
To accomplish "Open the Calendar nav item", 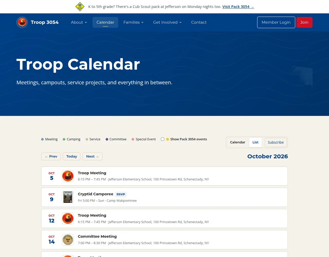I will 105,22.
